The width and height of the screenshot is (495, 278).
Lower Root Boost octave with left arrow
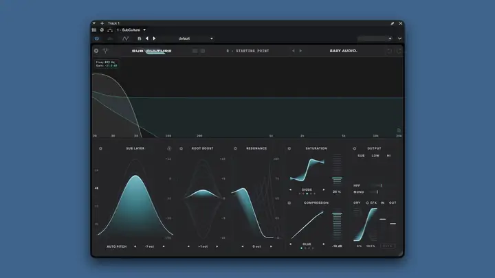pos(189,246)
